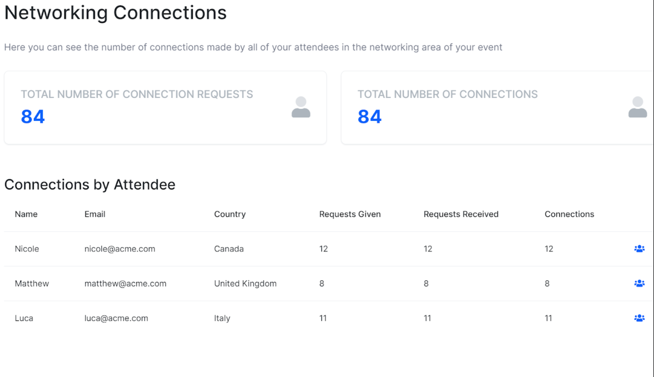Click the Total Number of Connections card title
This screenshot has width=654, height=377.
tap(447, 94)
